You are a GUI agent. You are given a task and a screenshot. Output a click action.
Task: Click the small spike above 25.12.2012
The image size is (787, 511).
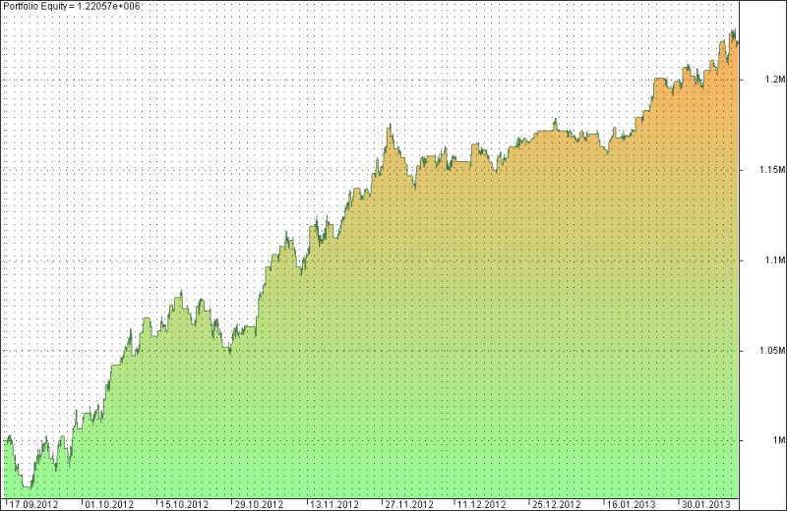(555, 120)
